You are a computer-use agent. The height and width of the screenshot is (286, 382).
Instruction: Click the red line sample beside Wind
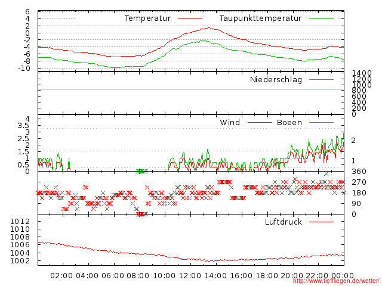[260, 122]
